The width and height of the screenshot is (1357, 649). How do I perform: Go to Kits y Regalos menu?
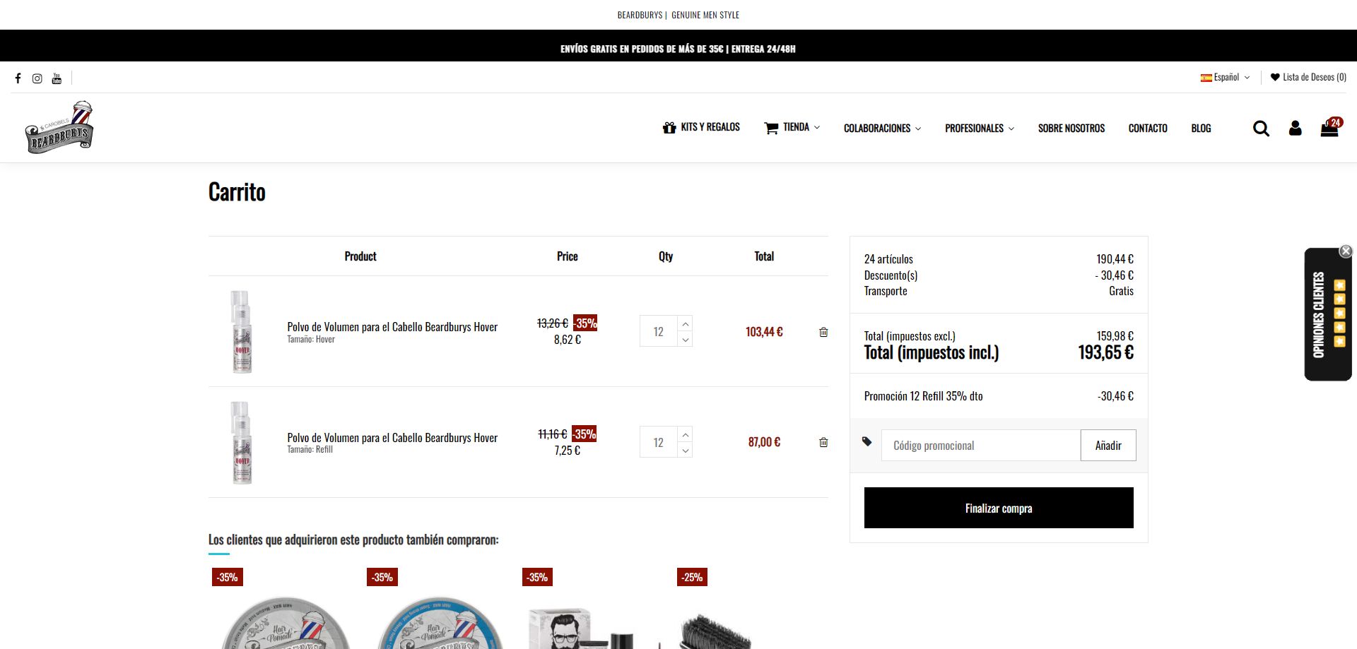701,128
